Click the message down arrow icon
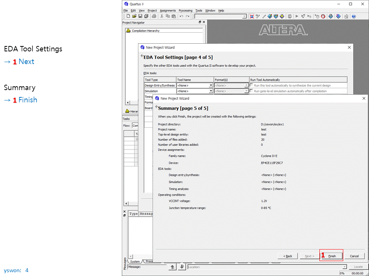This screenshot has height=276, width=369. [182, 267]
